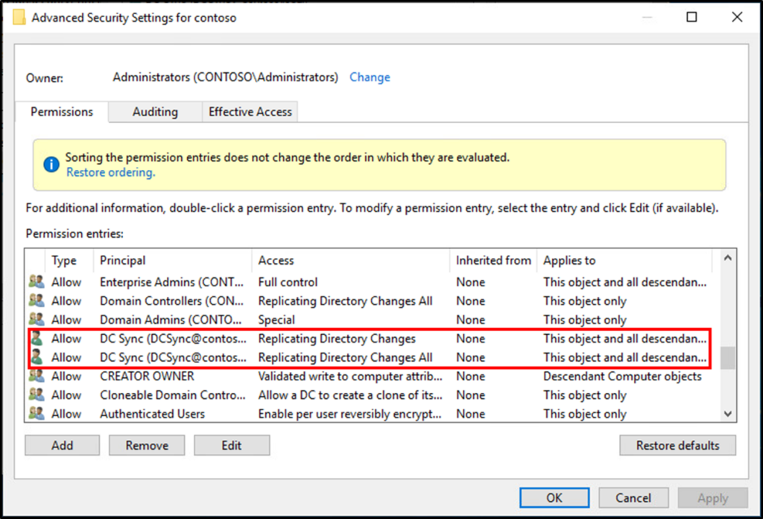This screenshot has height=519, width=763.
Task: Click the Restore defaults button
Action: [677, 445]
